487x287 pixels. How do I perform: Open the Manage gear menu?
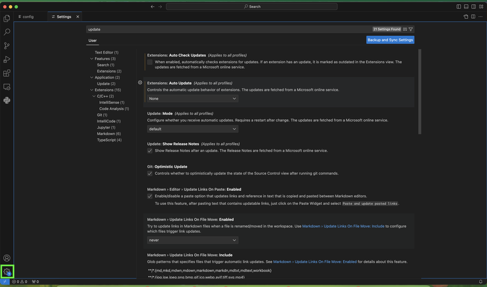[x=7, y=271]
